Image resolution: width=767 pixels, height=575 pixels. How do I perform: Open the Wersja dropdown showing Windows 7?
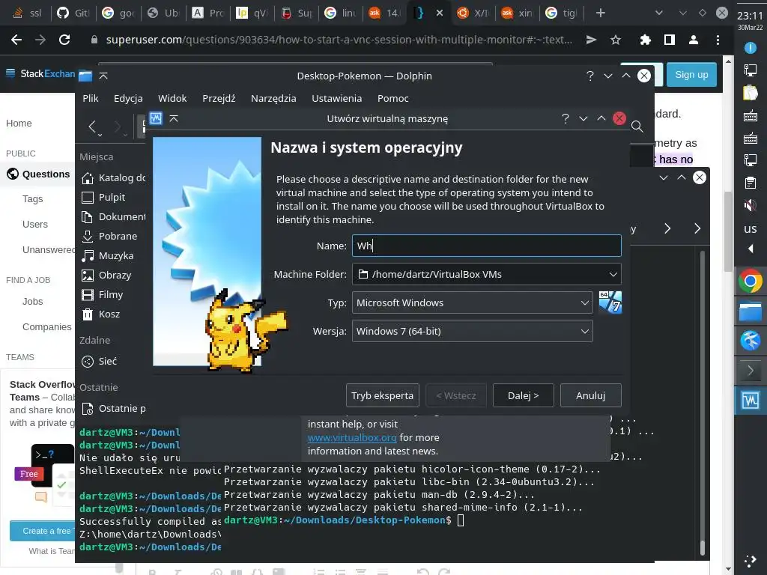(472, 331)
